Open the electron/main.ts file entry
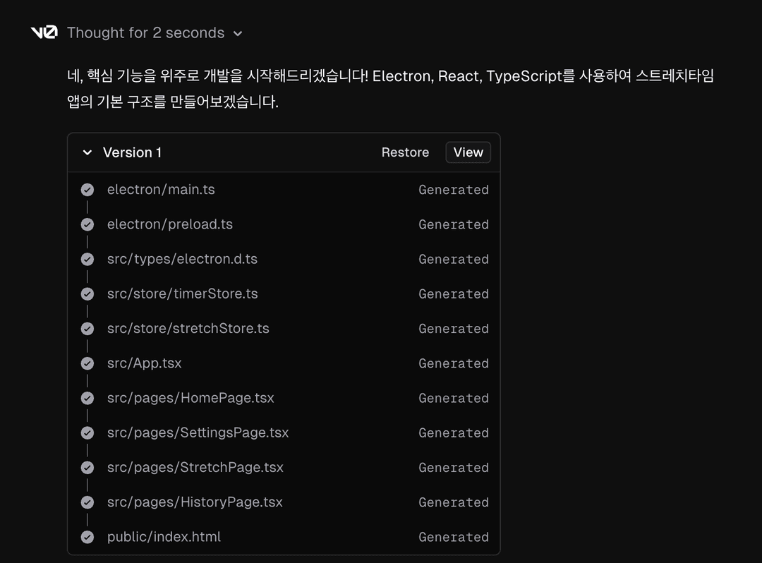The height and width of the screenshot is (563, 762). point(161,190)
